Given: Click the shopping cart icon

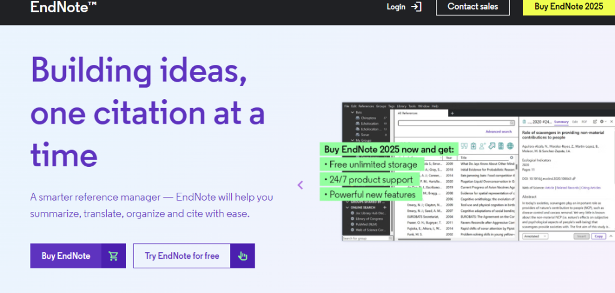Looking at the screenshot, I should pyautogui.click(x=114, y=256).
